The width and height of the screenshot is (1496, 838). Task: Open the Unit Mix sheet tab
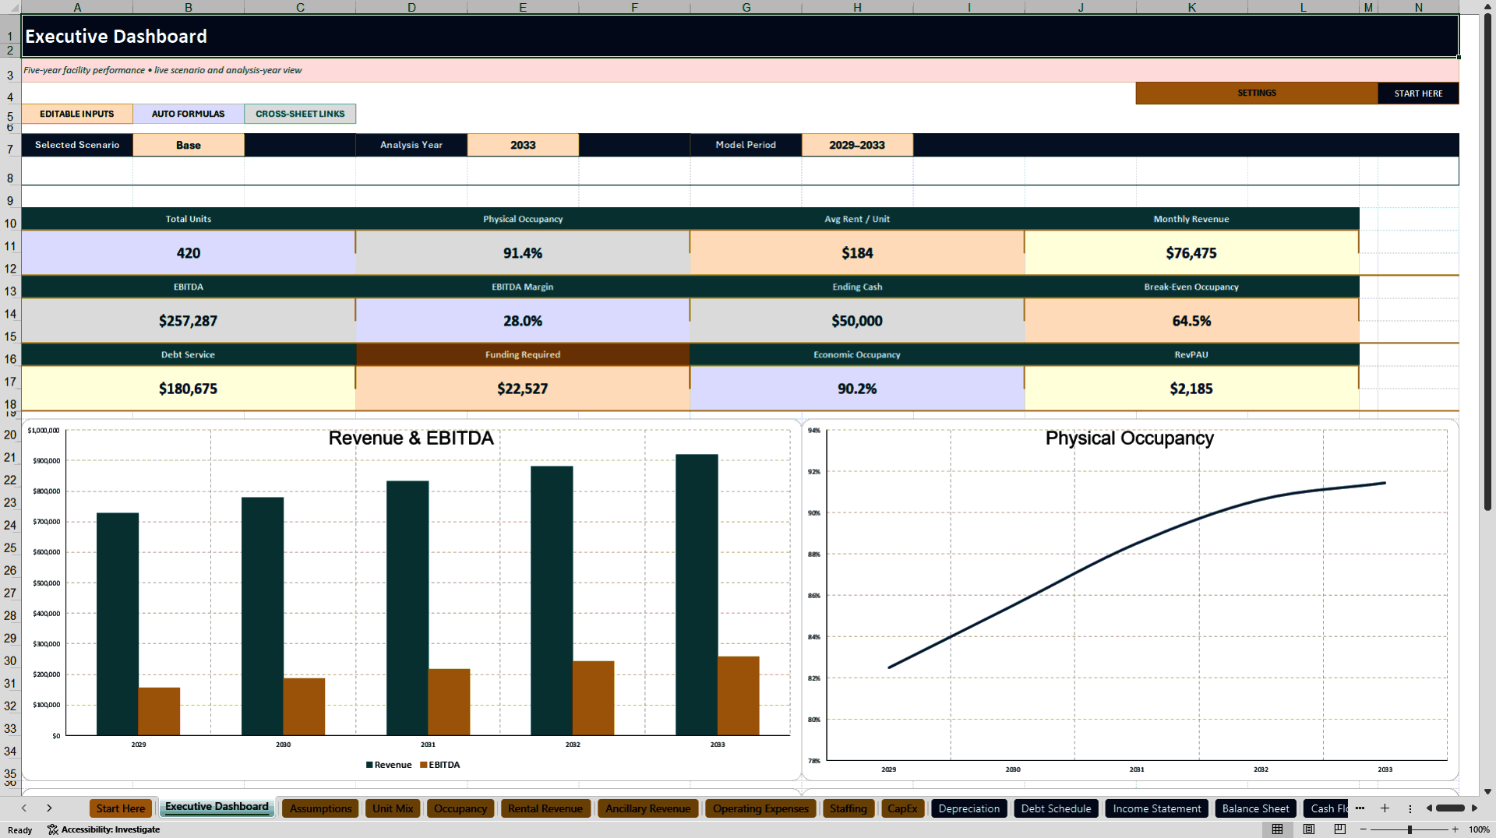[x=393, y=808]
